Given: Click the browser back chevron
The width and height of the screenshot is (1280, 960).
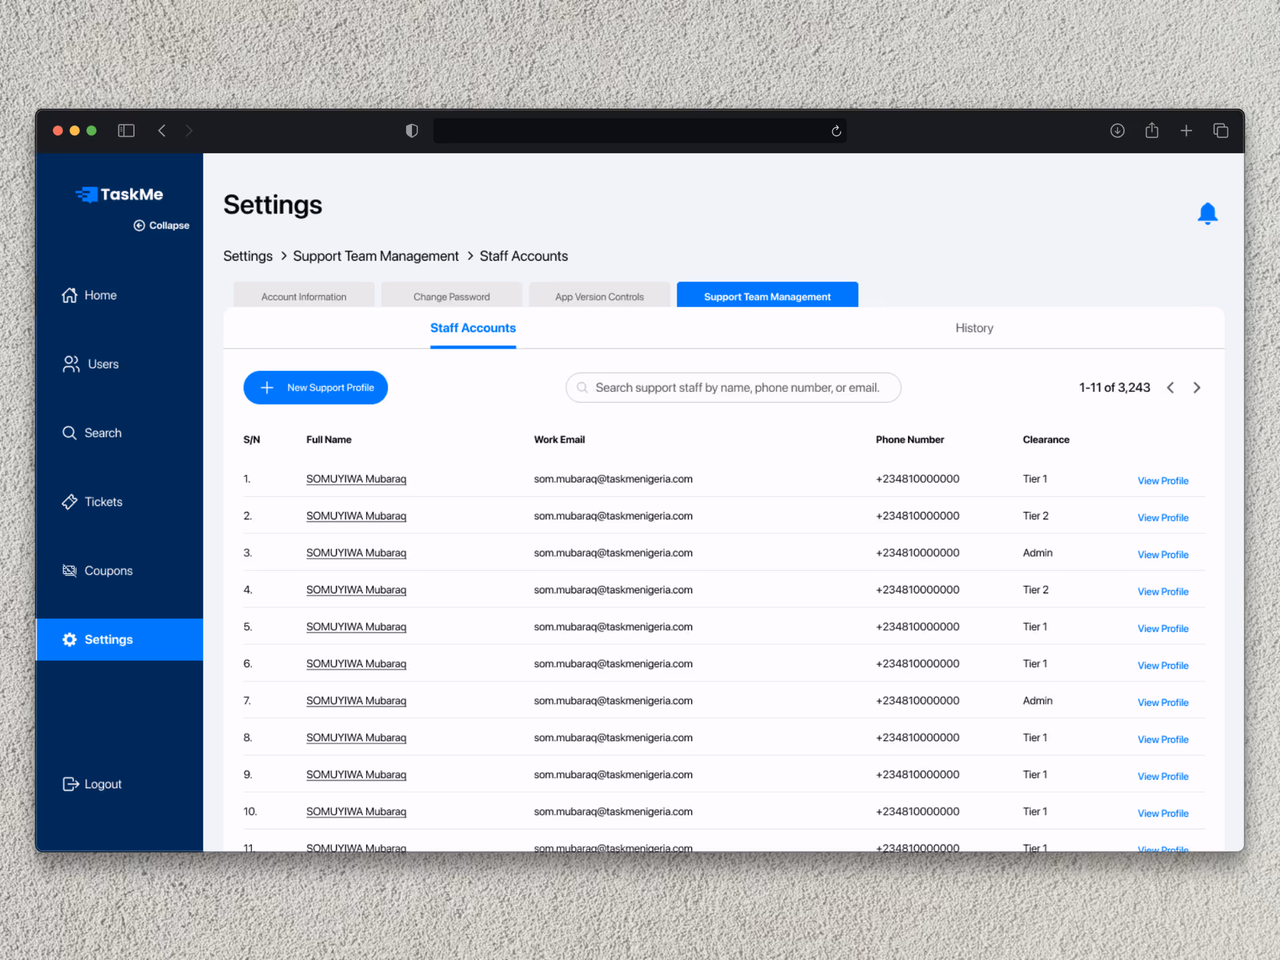Looking at the screenshot, I should pyautogui.click(x=162, y=131).
